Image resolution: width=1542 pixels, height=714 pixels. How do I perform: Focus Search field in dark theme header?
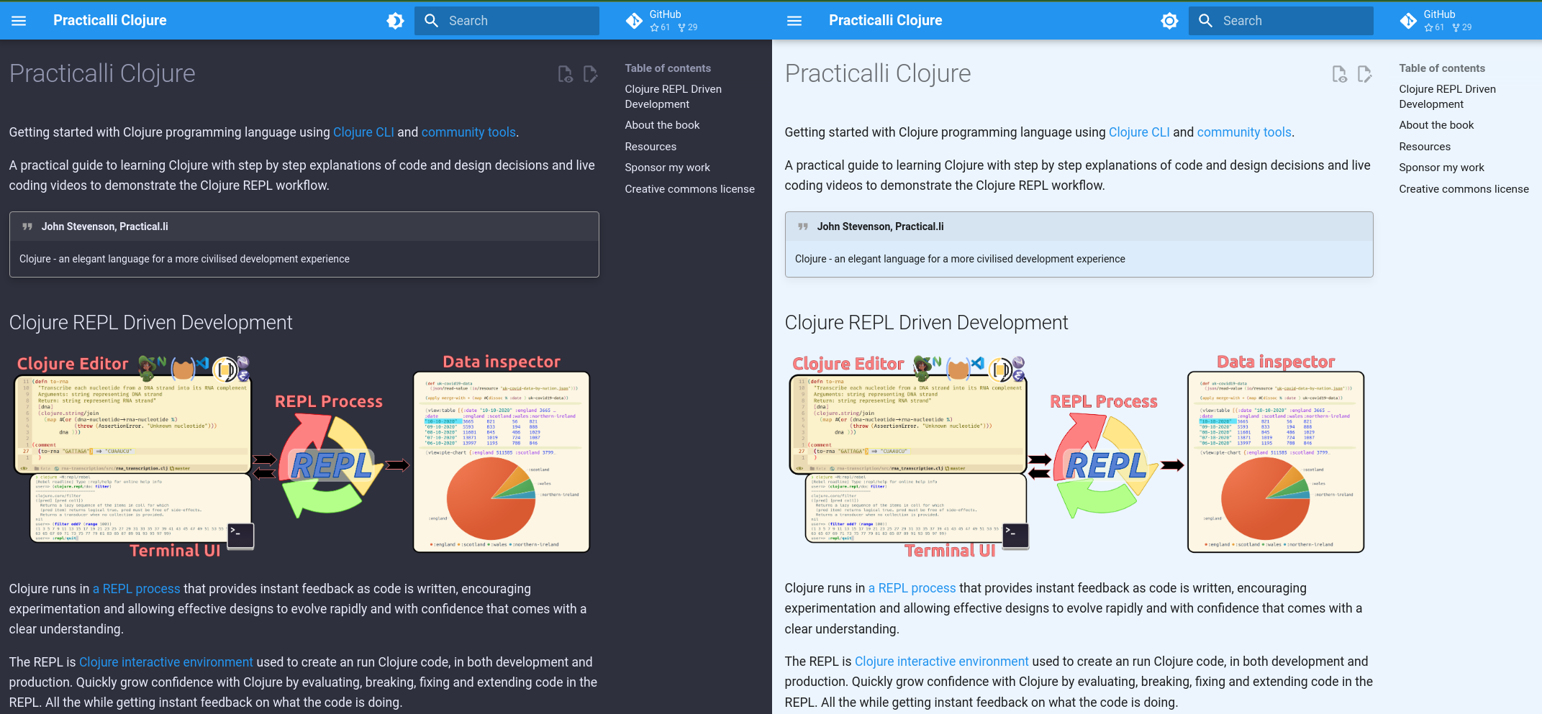[x=507, y=21]
